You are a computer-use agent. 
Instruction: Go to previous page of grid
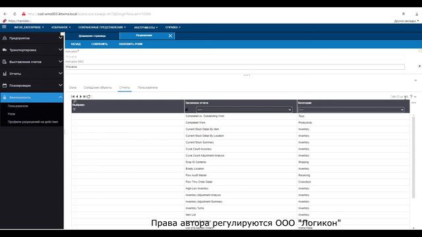(x=77, y=97)
